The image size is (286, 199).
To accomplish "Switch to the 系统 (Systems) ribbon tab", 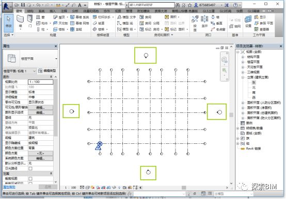I will (42, 11).
